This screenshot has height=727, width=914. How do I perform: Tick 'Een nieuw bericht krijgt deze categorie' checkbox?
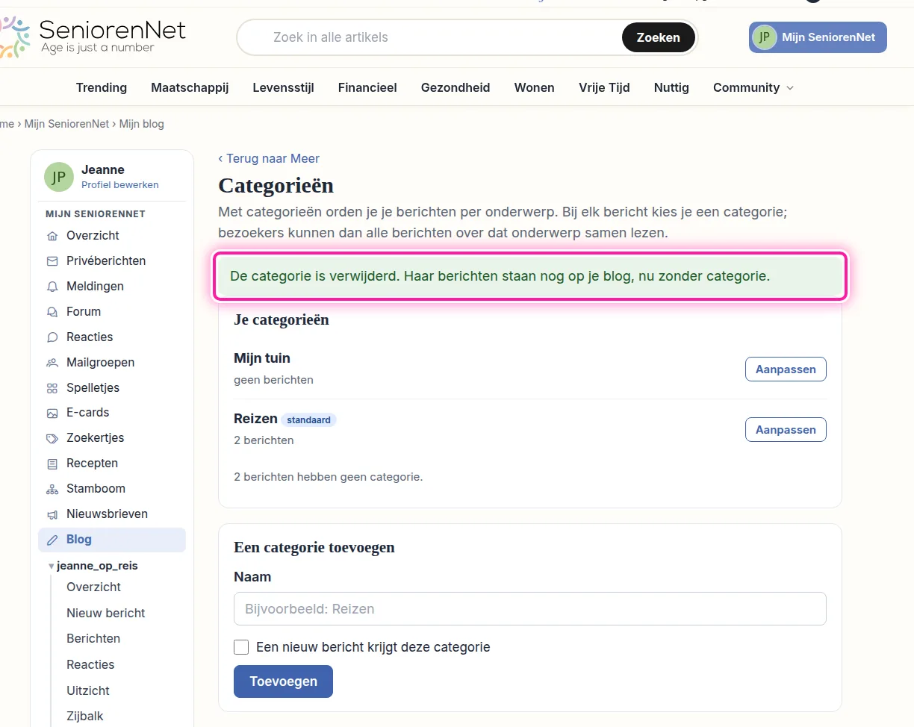point(241,647)
